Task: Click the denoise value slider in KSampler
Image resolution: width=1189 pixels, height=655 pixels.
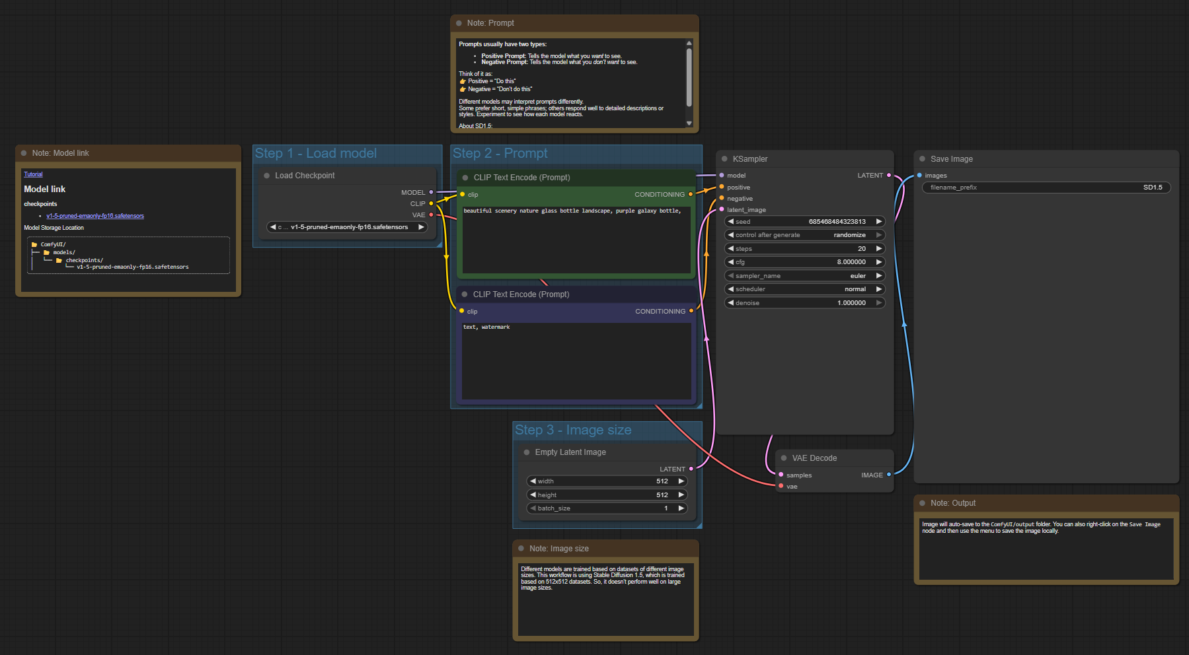Action: 804,303
